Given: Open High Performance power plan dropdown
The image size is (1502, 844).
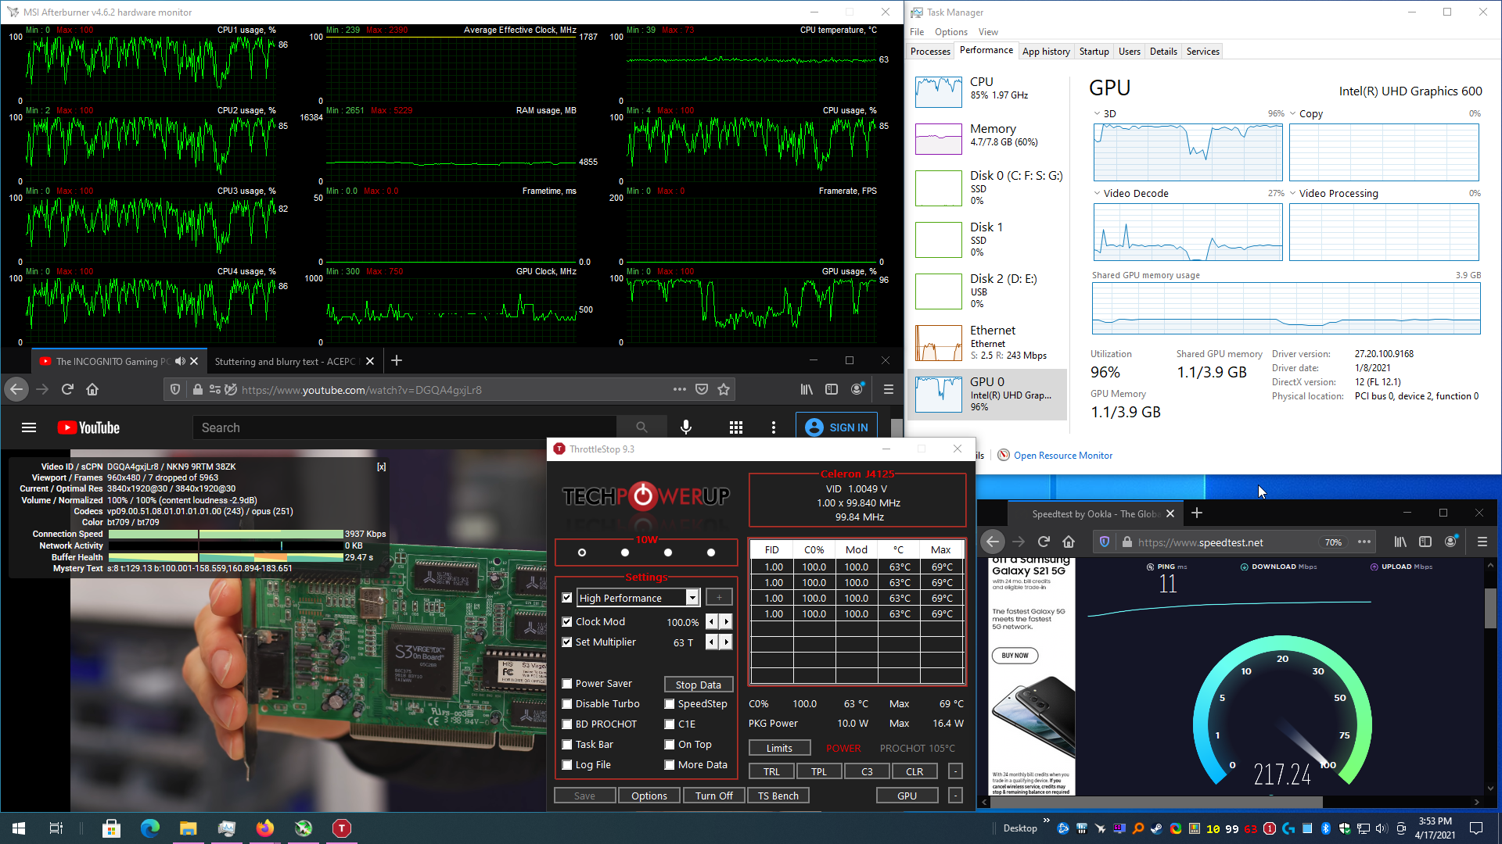Looking at the screenshot, I should click(x=692, y=598).
